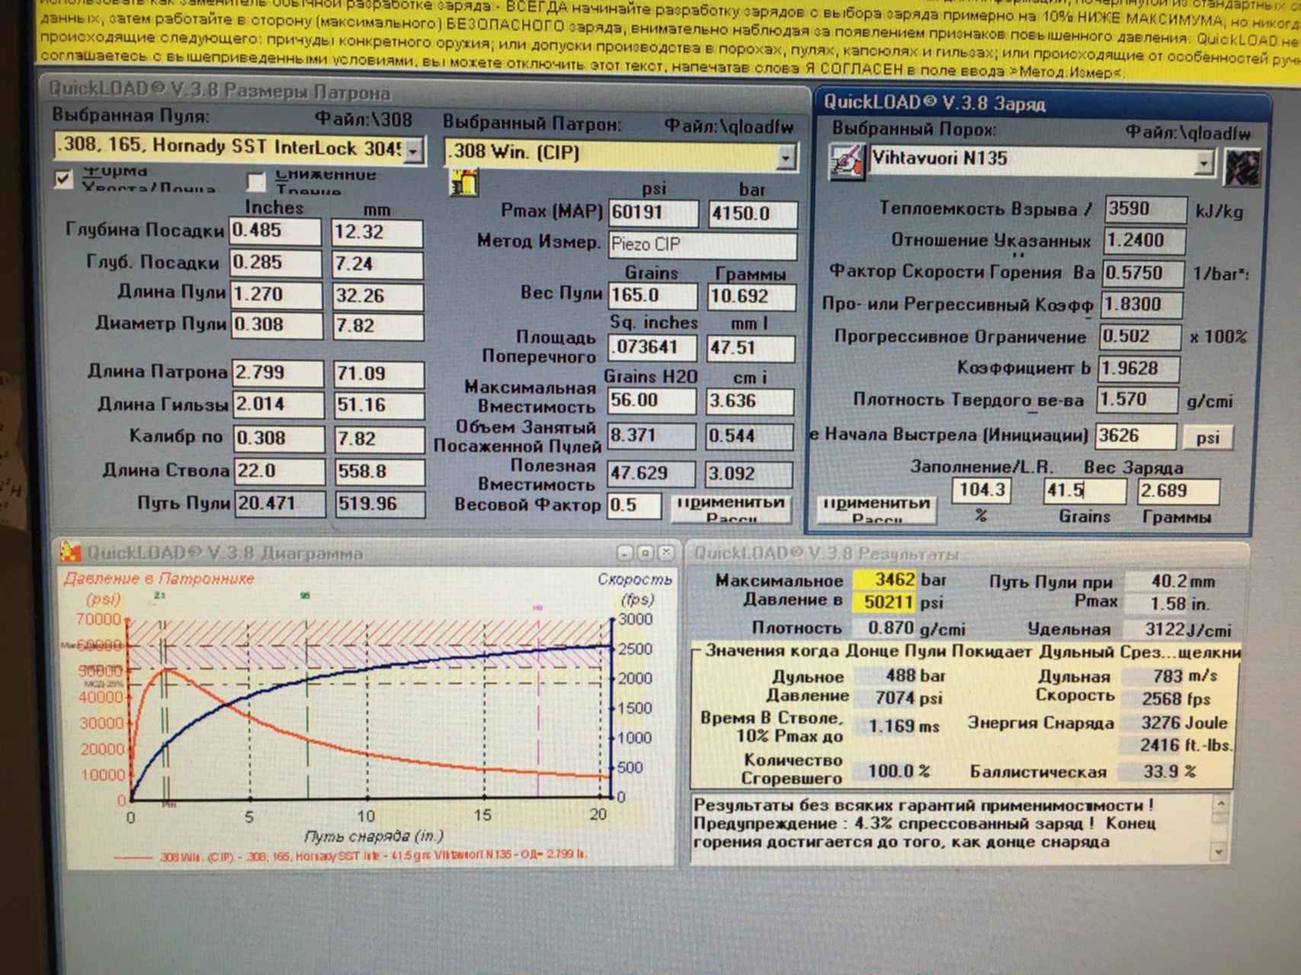This screenshot has width=1301, height=975.
Task: Click the dark powder texture icon in the Заряд window
Action: click(x=1242, y=168)
